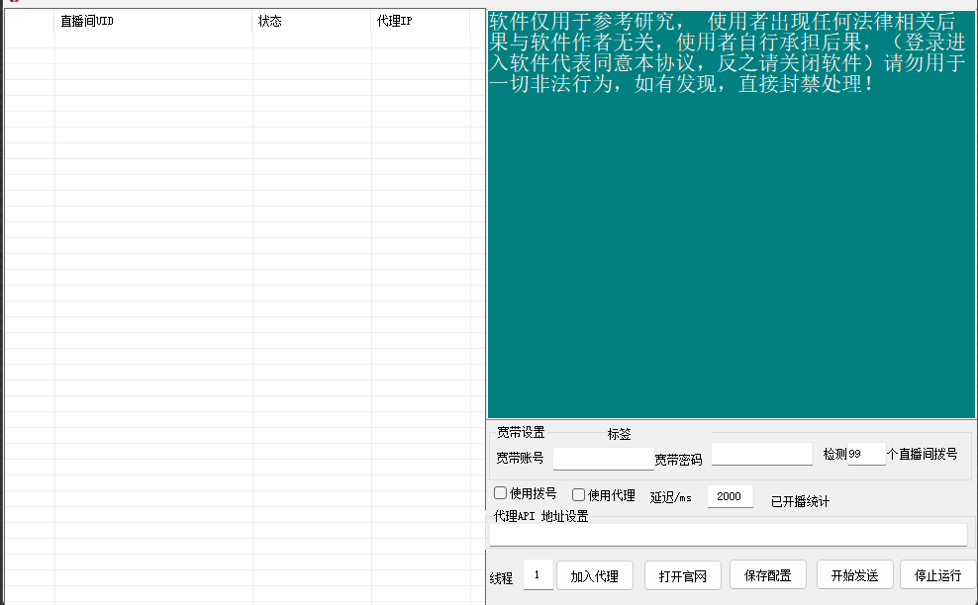This screenshot has height=605, width=978.
Task: Click the 标签 label
Action: [x=619, y=434]
